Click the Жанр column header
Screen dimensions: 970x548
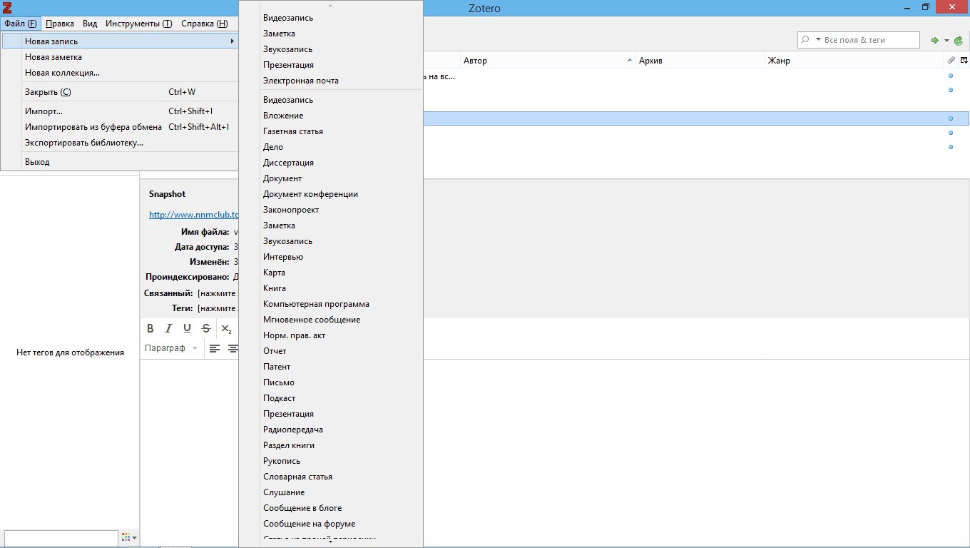click(854, 61)
